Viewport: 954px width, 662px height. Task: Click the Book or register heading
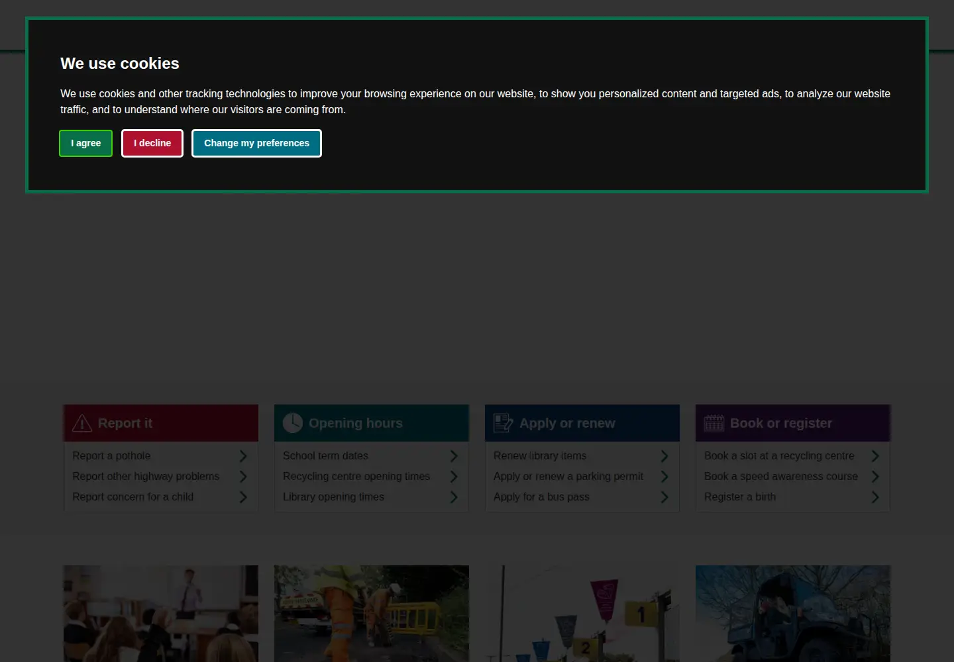coord(781,423)
